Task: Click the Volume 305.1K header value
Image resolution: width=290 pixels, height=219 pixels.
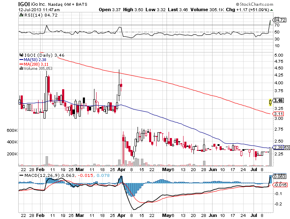Action: pos(207,10)
